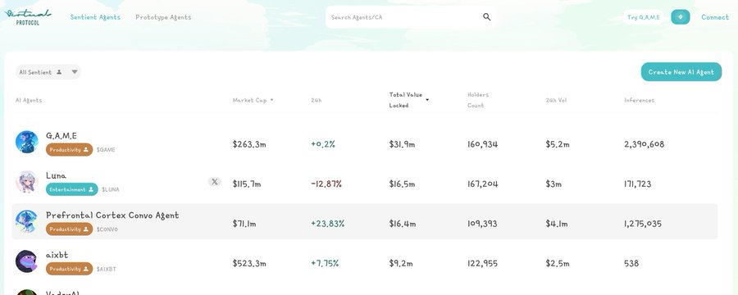Sort by Total Value Locked arrow
738x295 pixels.
pos(427,100)
